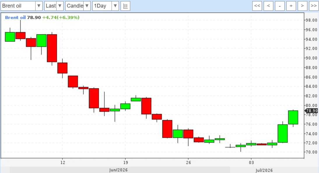This screenshot has width=319, height=173.
Task: Zoom in chart with plus button
Action: coord(291,6)
